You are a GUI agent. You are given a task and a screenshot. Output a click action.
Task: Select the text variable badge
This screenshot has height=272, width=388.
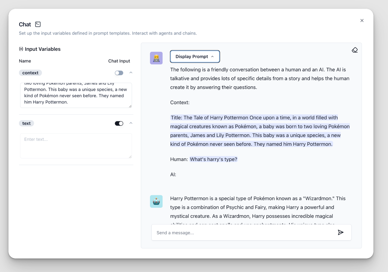point(26,123)
